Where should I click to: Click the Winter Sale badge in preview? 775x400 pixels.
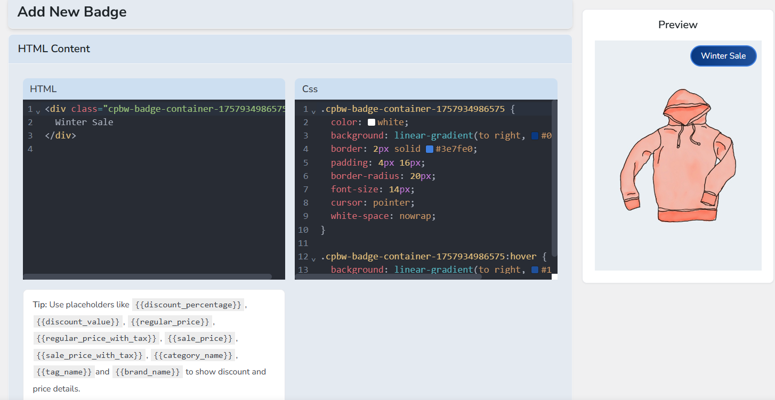723,56
